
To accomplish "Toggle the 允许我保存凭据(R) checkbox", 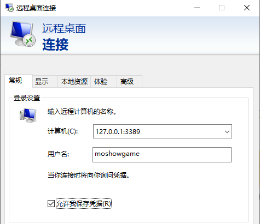I will tap(51, 203).
